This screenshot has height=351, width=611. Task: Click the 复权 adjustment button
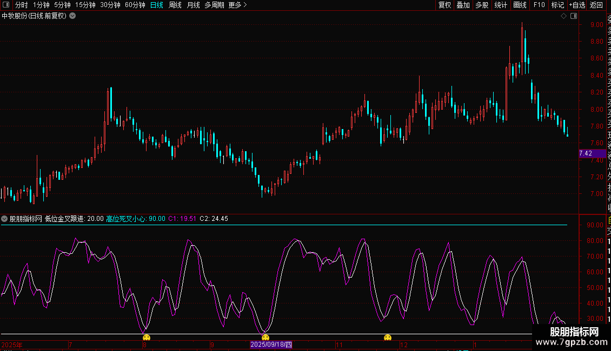(x=445, y=5)
